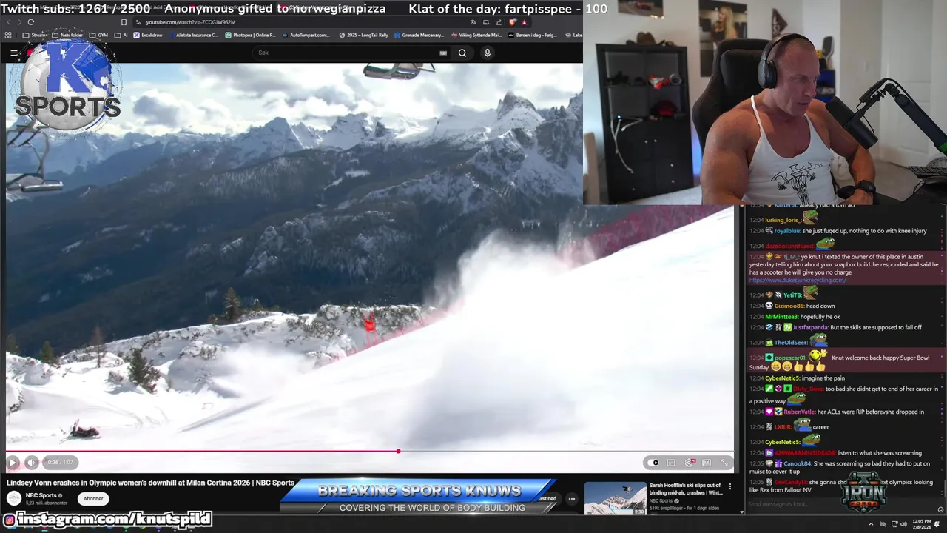The height and width of the screenshot is (533, 947).
Task: Open the Allstate Insurance bookmark
Action: click(x=192, y=35)
